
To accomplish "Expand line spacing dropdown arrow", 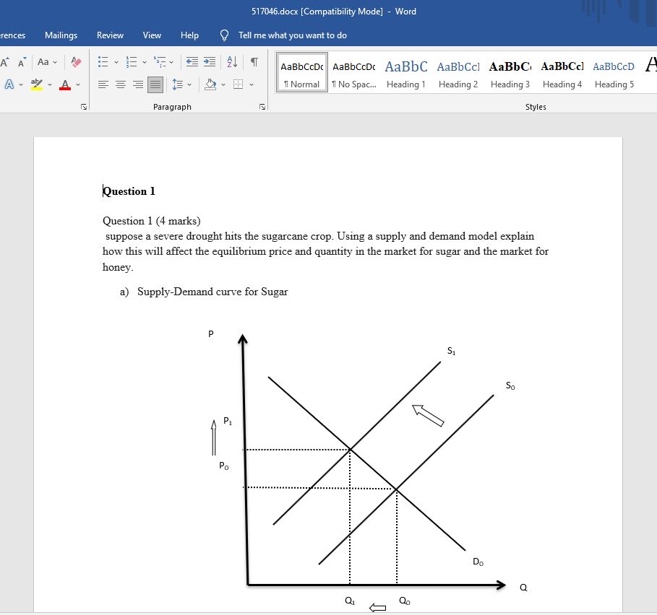I will point(189,85).
